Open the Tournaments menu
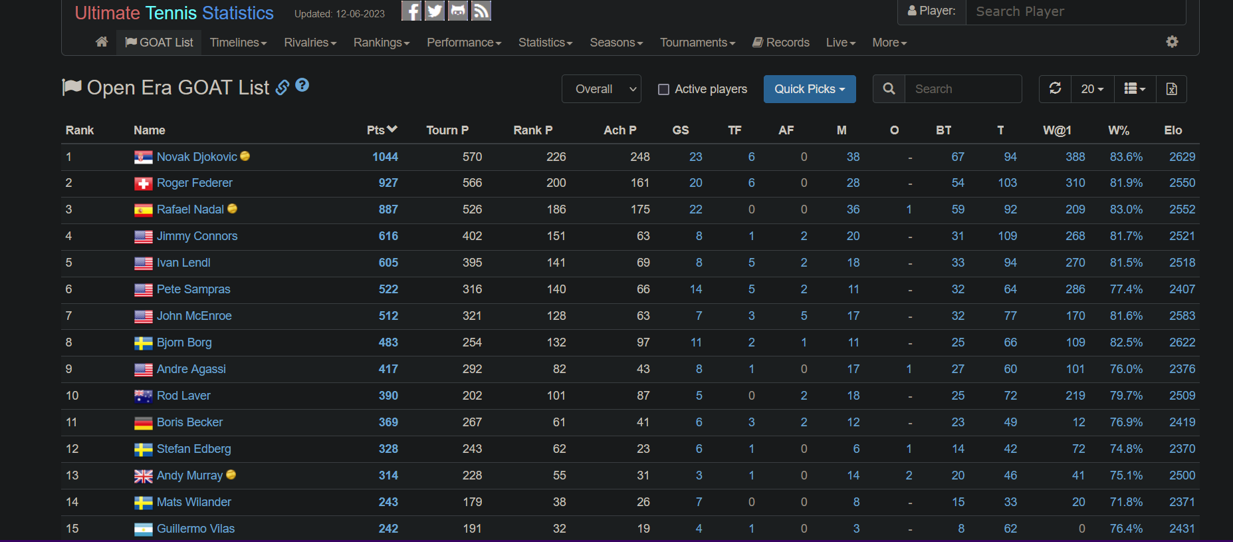This screenshot has width=1233, height=542. pos(697,43)
